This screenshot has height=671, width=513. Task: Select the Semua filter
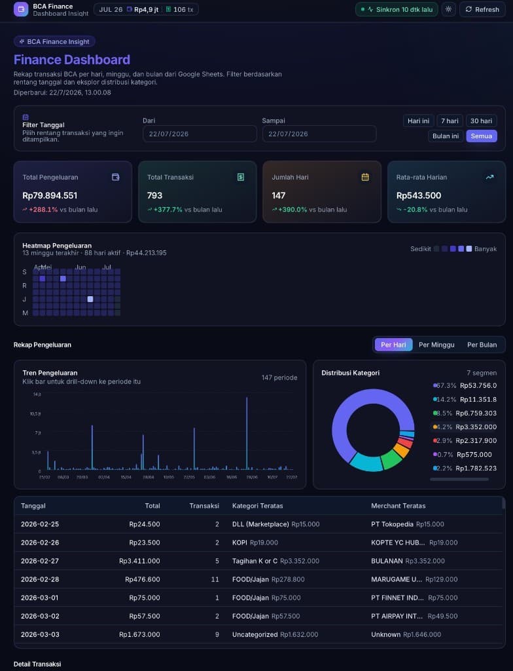click(482, 136)
